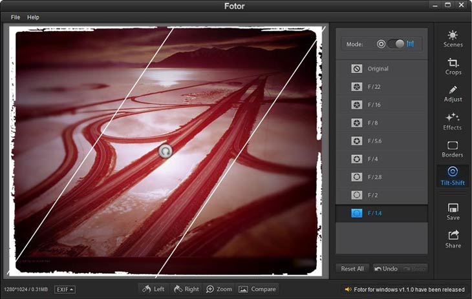Open the File menu
The width and height of the screenshot is (472, 299).
[x=16, y=17]
